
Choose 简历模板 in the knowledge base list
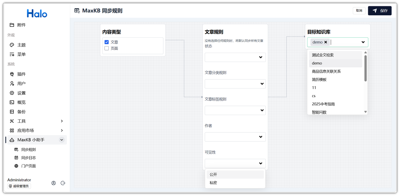pyautogui.click(x=319, y=79)
